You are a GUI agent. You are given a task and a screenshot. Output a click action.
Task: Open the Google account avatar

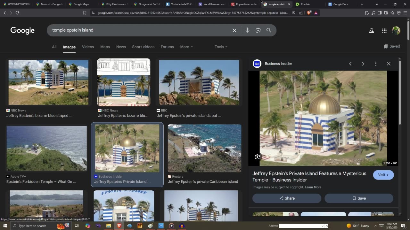click(396, 31)
